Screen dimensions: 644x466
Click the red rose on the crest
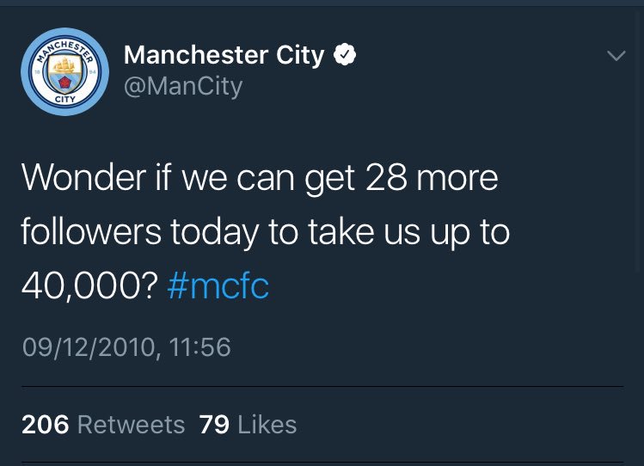(x=64, y=83)
